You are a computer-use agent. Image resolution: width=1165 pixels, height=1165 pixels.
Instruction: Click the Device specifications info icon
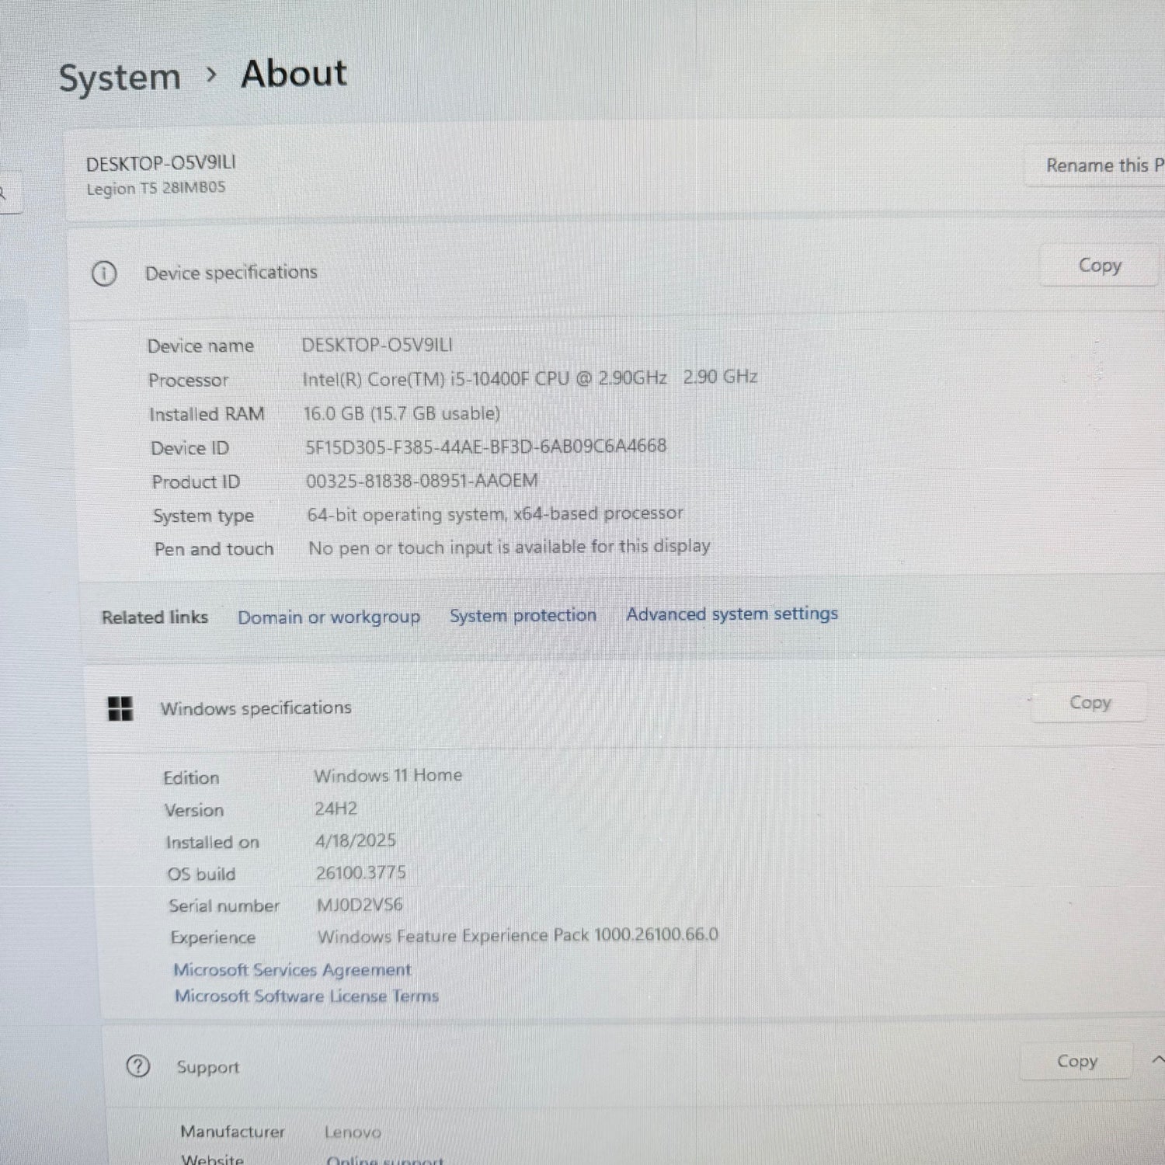click(104, 273)
